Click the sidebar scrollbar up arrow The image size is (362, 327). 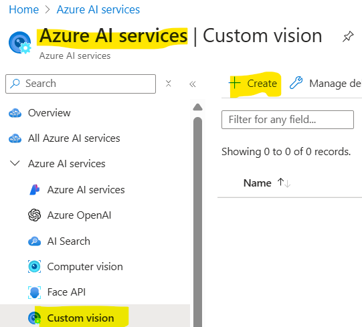pyautogui.click(x=198, y=107)
